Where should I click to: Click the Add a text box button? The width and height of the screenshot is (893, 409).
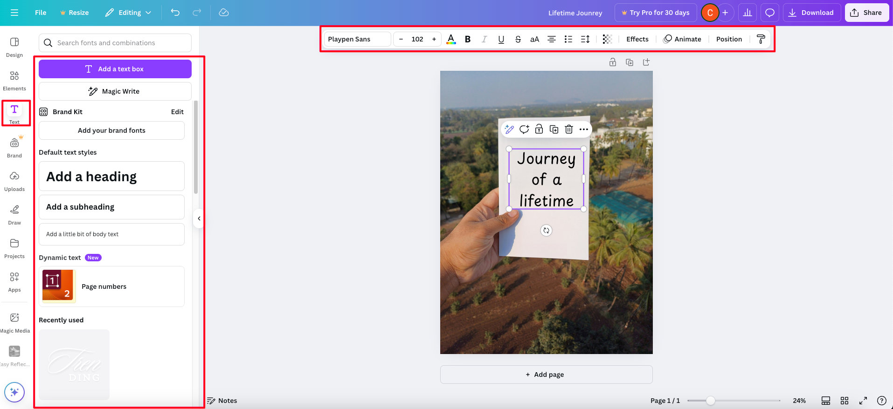point(115,69)
